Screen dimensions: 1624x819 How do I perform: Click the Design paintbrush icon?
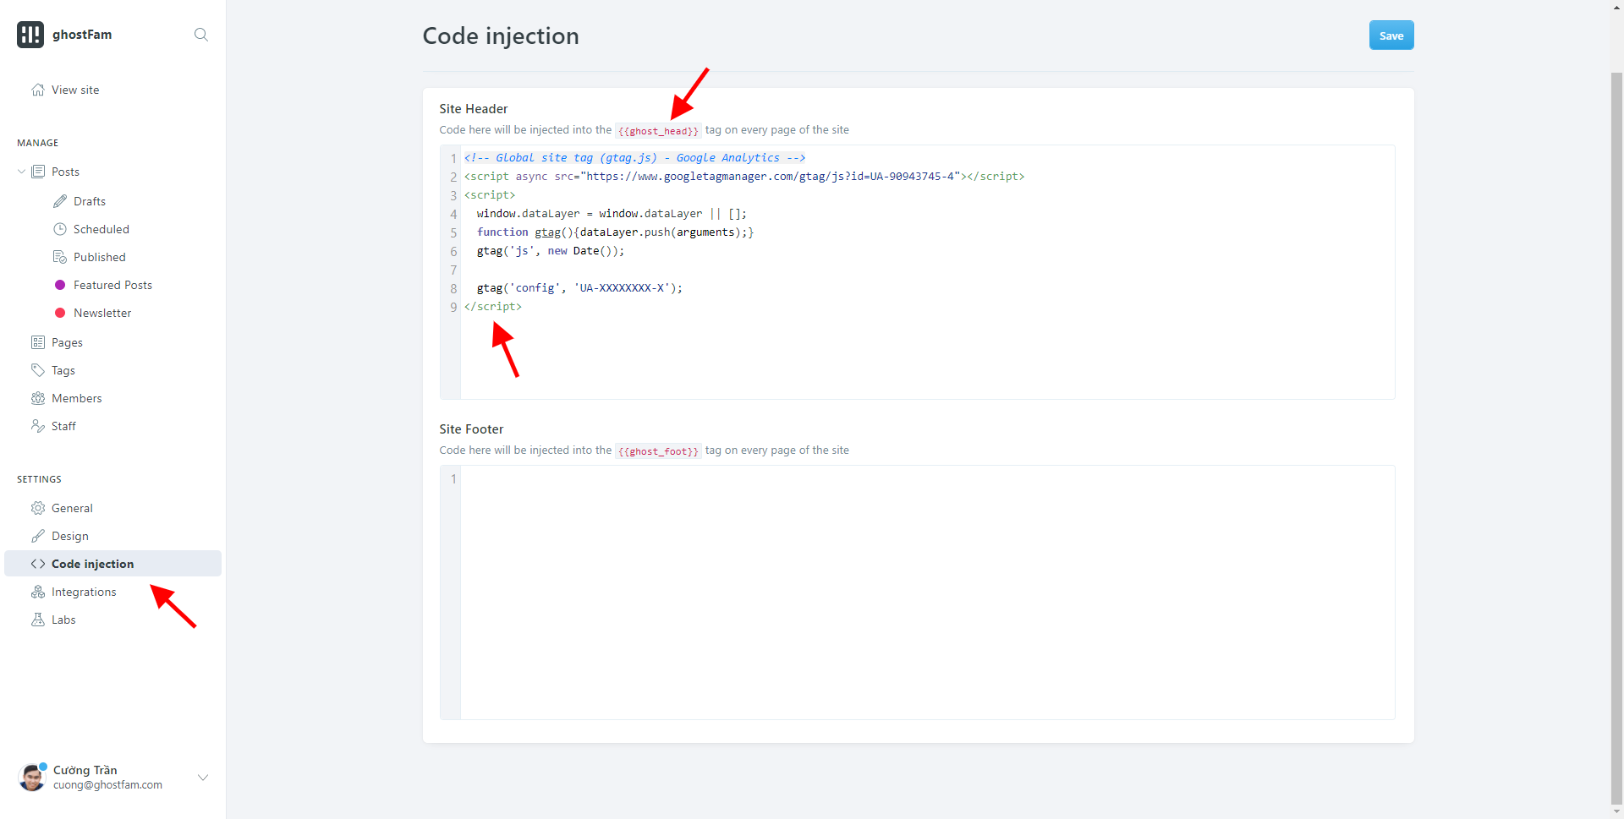(x=38, y=536)
